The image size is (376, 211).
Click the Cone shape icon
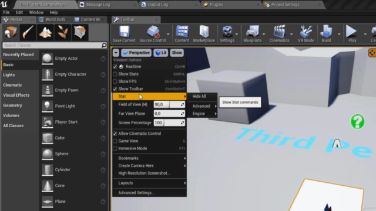pyautogui.click(x=47, y=186)
